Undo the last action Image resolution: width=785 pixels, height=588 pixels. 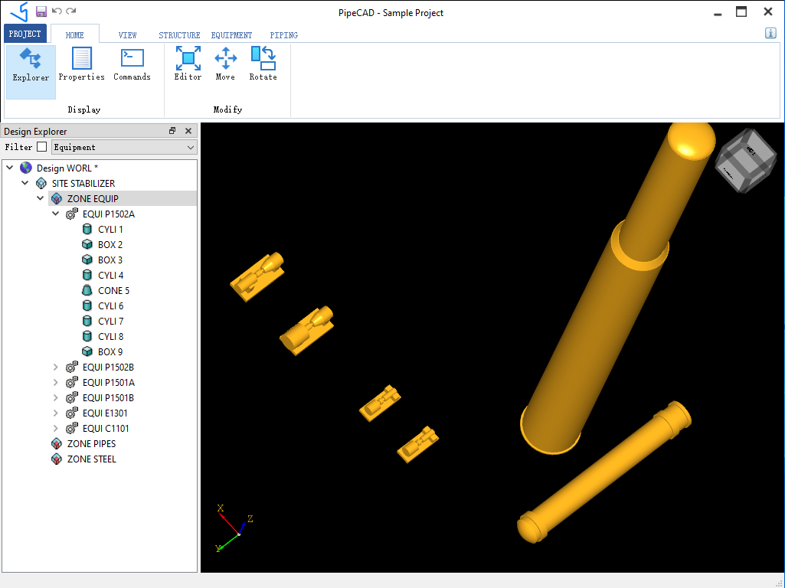[x=57, y=11]
